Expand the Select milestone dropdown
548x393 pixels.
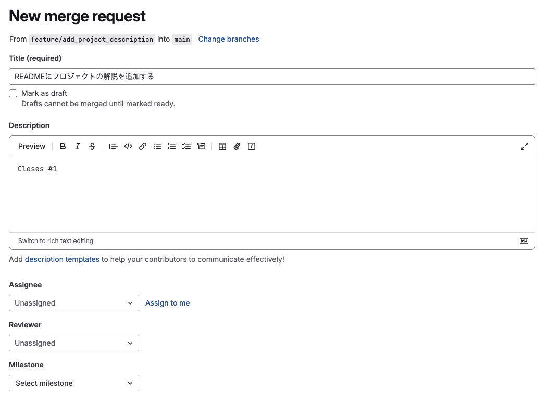[x=74, y=383]
